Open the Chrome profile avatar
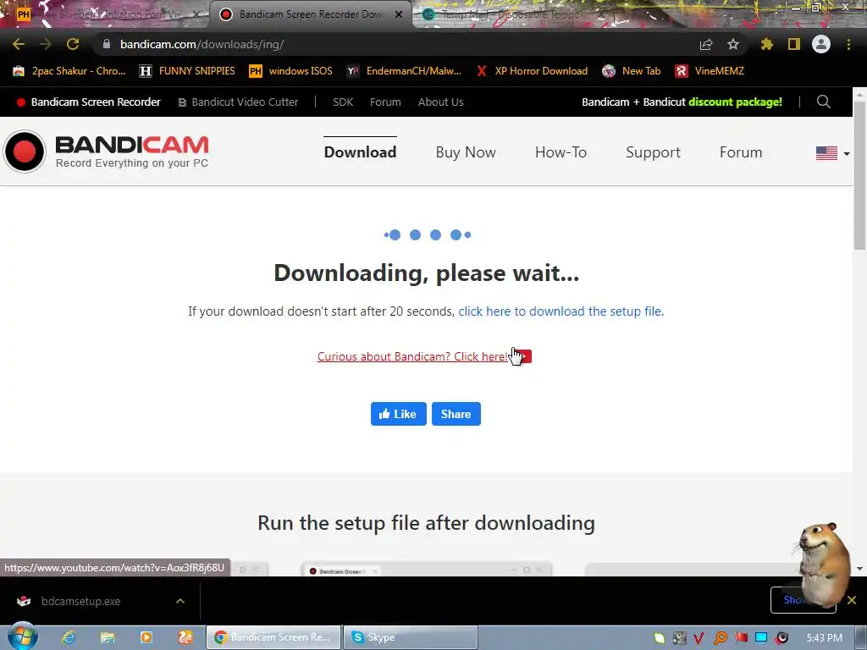Screen dimensions: 867x650 (x=821, y=44)
